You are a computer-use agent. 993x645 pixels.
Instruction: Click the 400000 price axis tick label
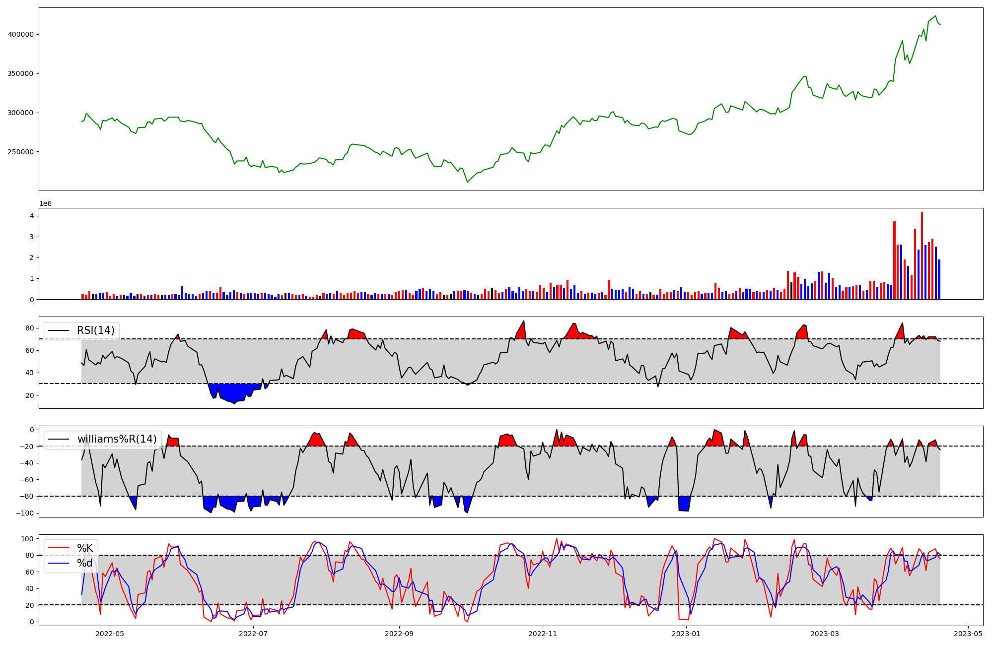coord(21,34)
